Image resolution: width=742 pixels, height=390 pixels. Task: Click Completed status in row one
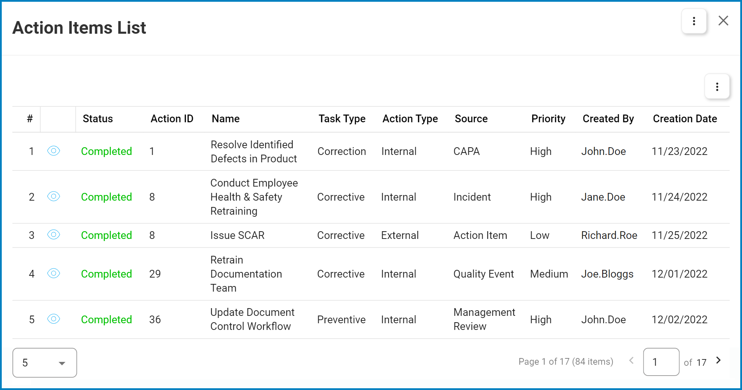106,151
